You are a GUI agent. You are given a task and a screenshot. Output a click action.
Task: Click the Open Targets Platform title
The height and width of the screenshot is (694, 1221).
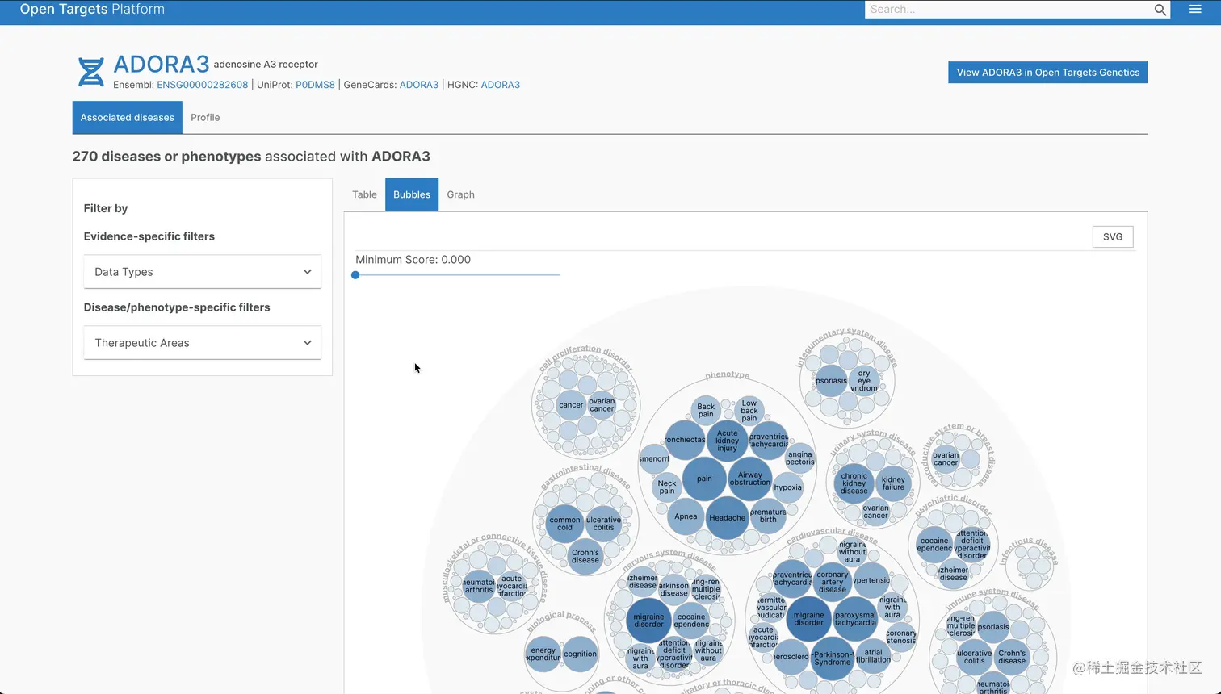tap(92, 10)
